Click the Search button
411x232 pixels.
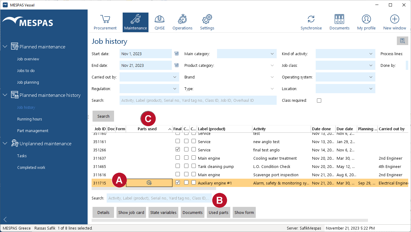pos(103,116)
